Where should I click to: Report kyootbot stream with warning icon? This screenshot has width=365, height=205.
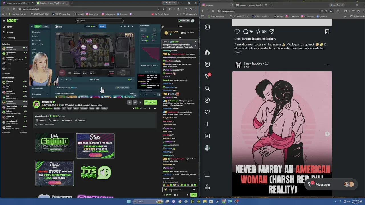point(155,108)
